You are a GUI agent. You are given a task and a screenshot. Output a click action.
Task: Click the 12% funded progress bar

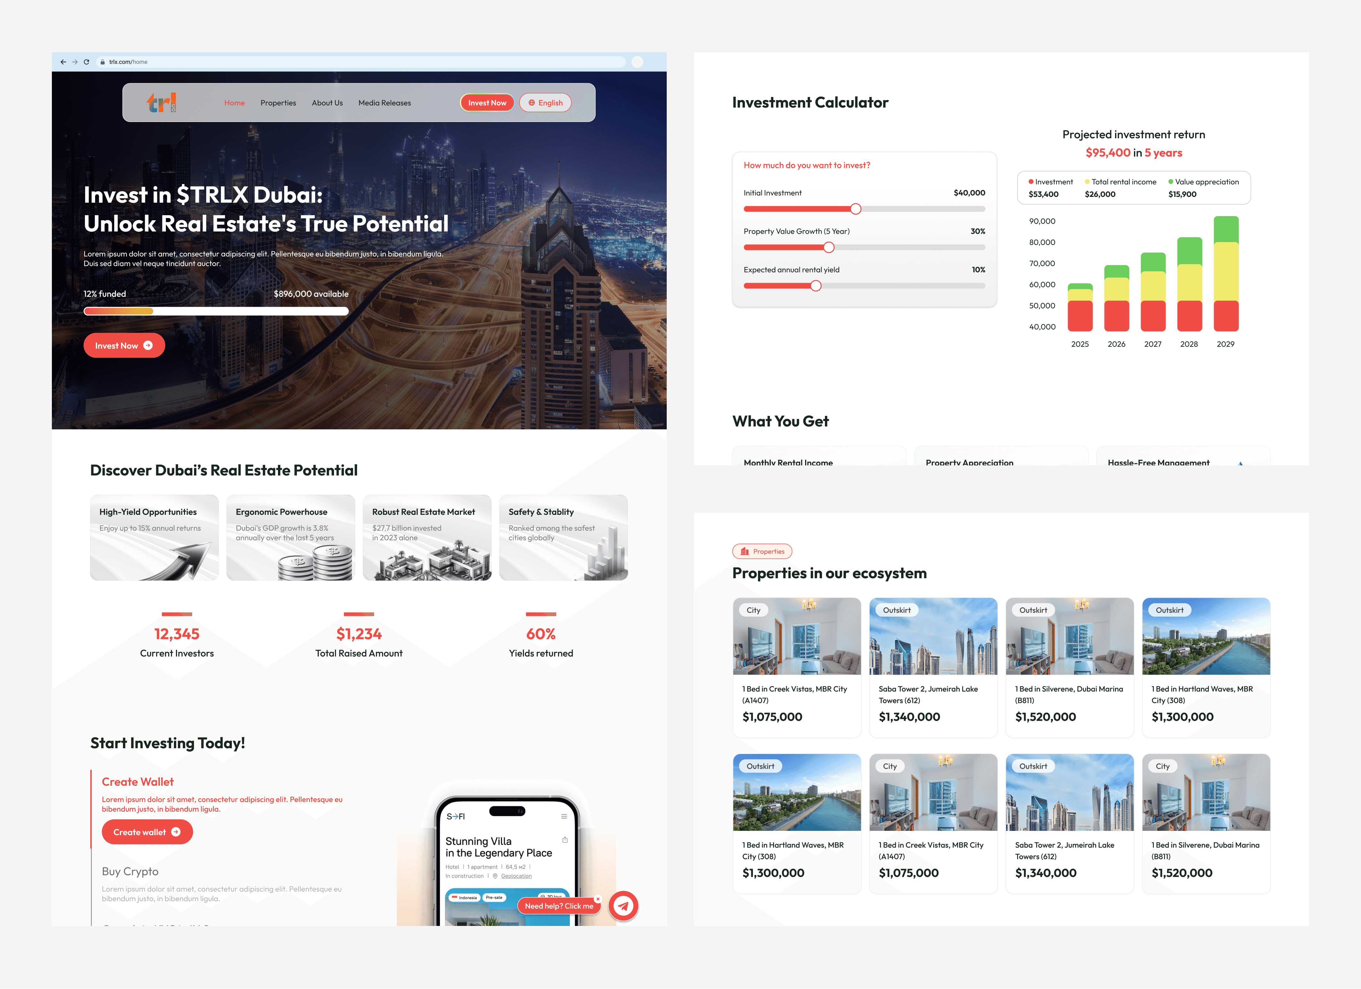(216, 311)
